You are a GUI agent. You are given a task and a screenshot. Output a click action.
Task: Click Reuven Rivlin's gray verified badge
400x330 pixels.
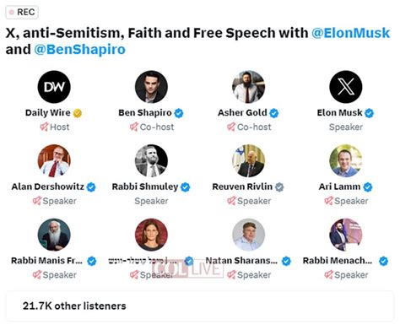tap(279, 187)
